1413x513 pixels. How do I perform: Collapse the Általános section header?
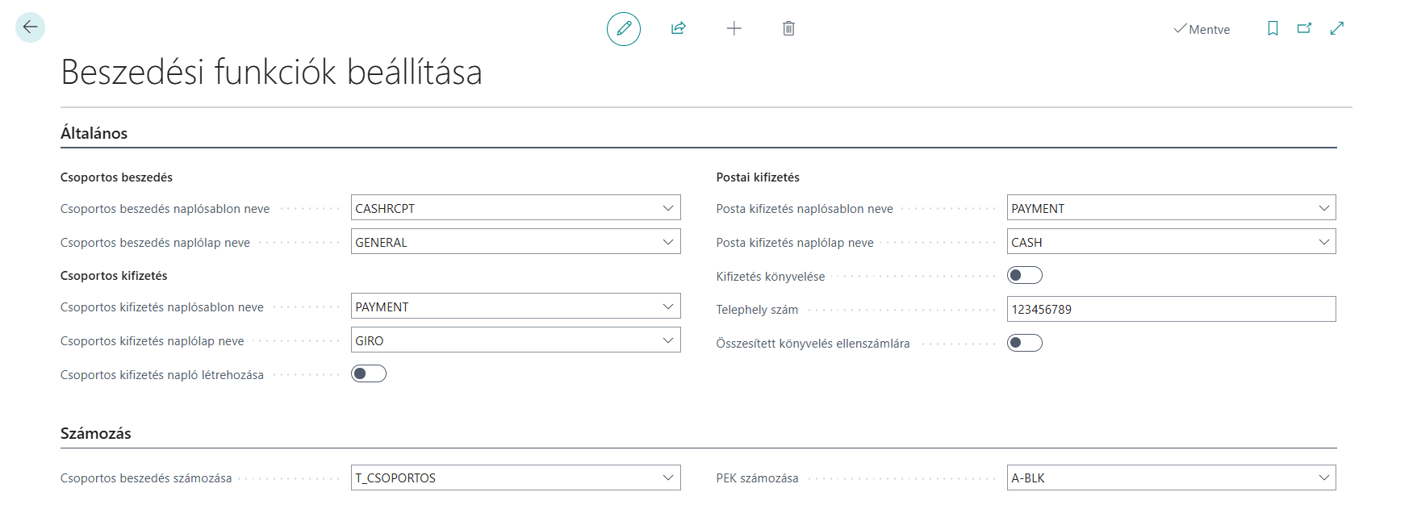coord(94,133)
